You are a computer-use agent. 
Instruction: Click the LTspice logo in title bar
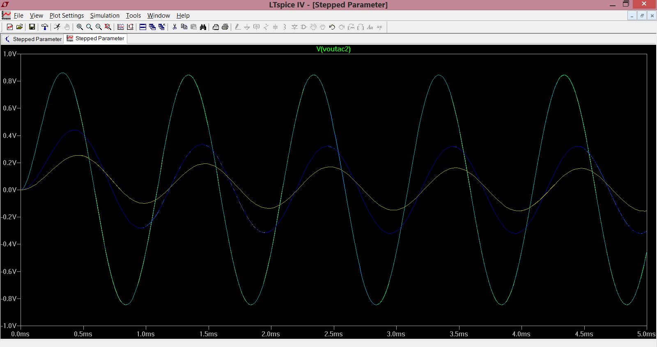(x=5, y=5)
